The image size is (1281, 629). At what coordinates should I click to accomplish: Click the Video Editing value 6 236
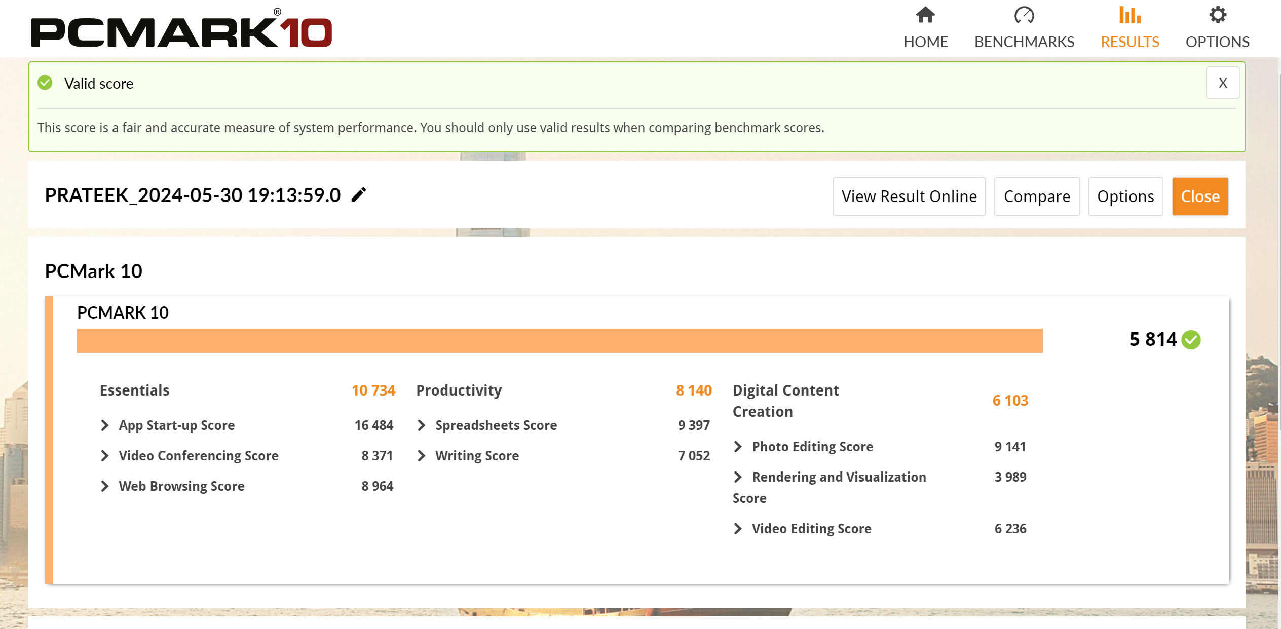coord(1010,529)
